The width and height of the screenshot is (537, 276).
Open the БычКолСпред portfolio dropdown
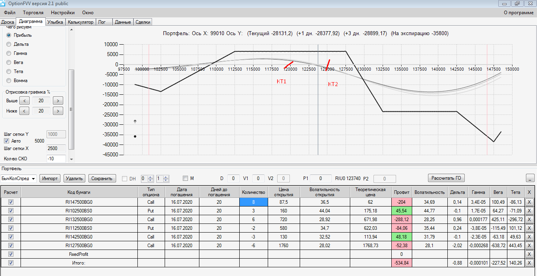(x=18, y=178)
